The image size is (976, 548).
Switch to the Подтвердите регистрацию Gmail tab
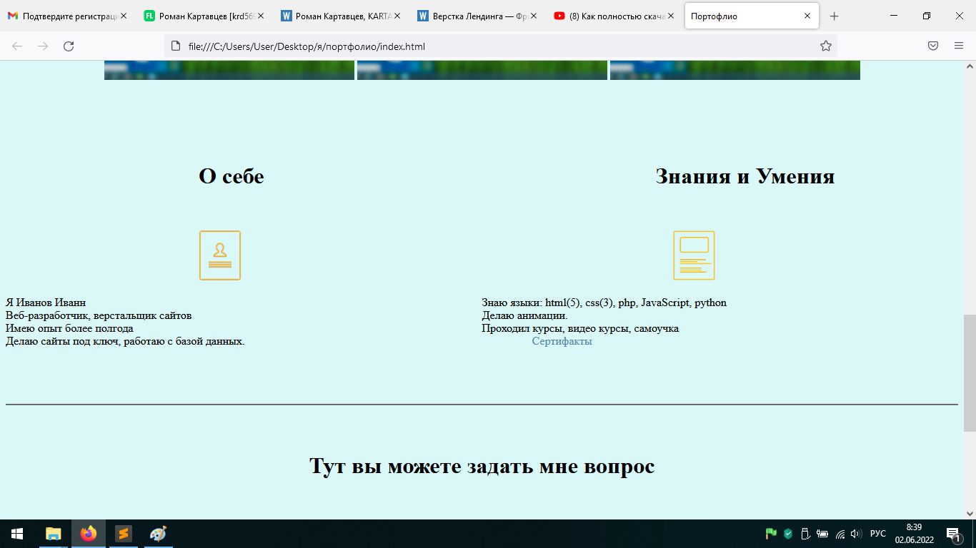coord(68,16)
